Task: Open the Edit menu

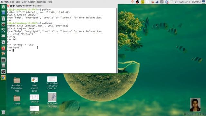Action: (x=17, y=2)
